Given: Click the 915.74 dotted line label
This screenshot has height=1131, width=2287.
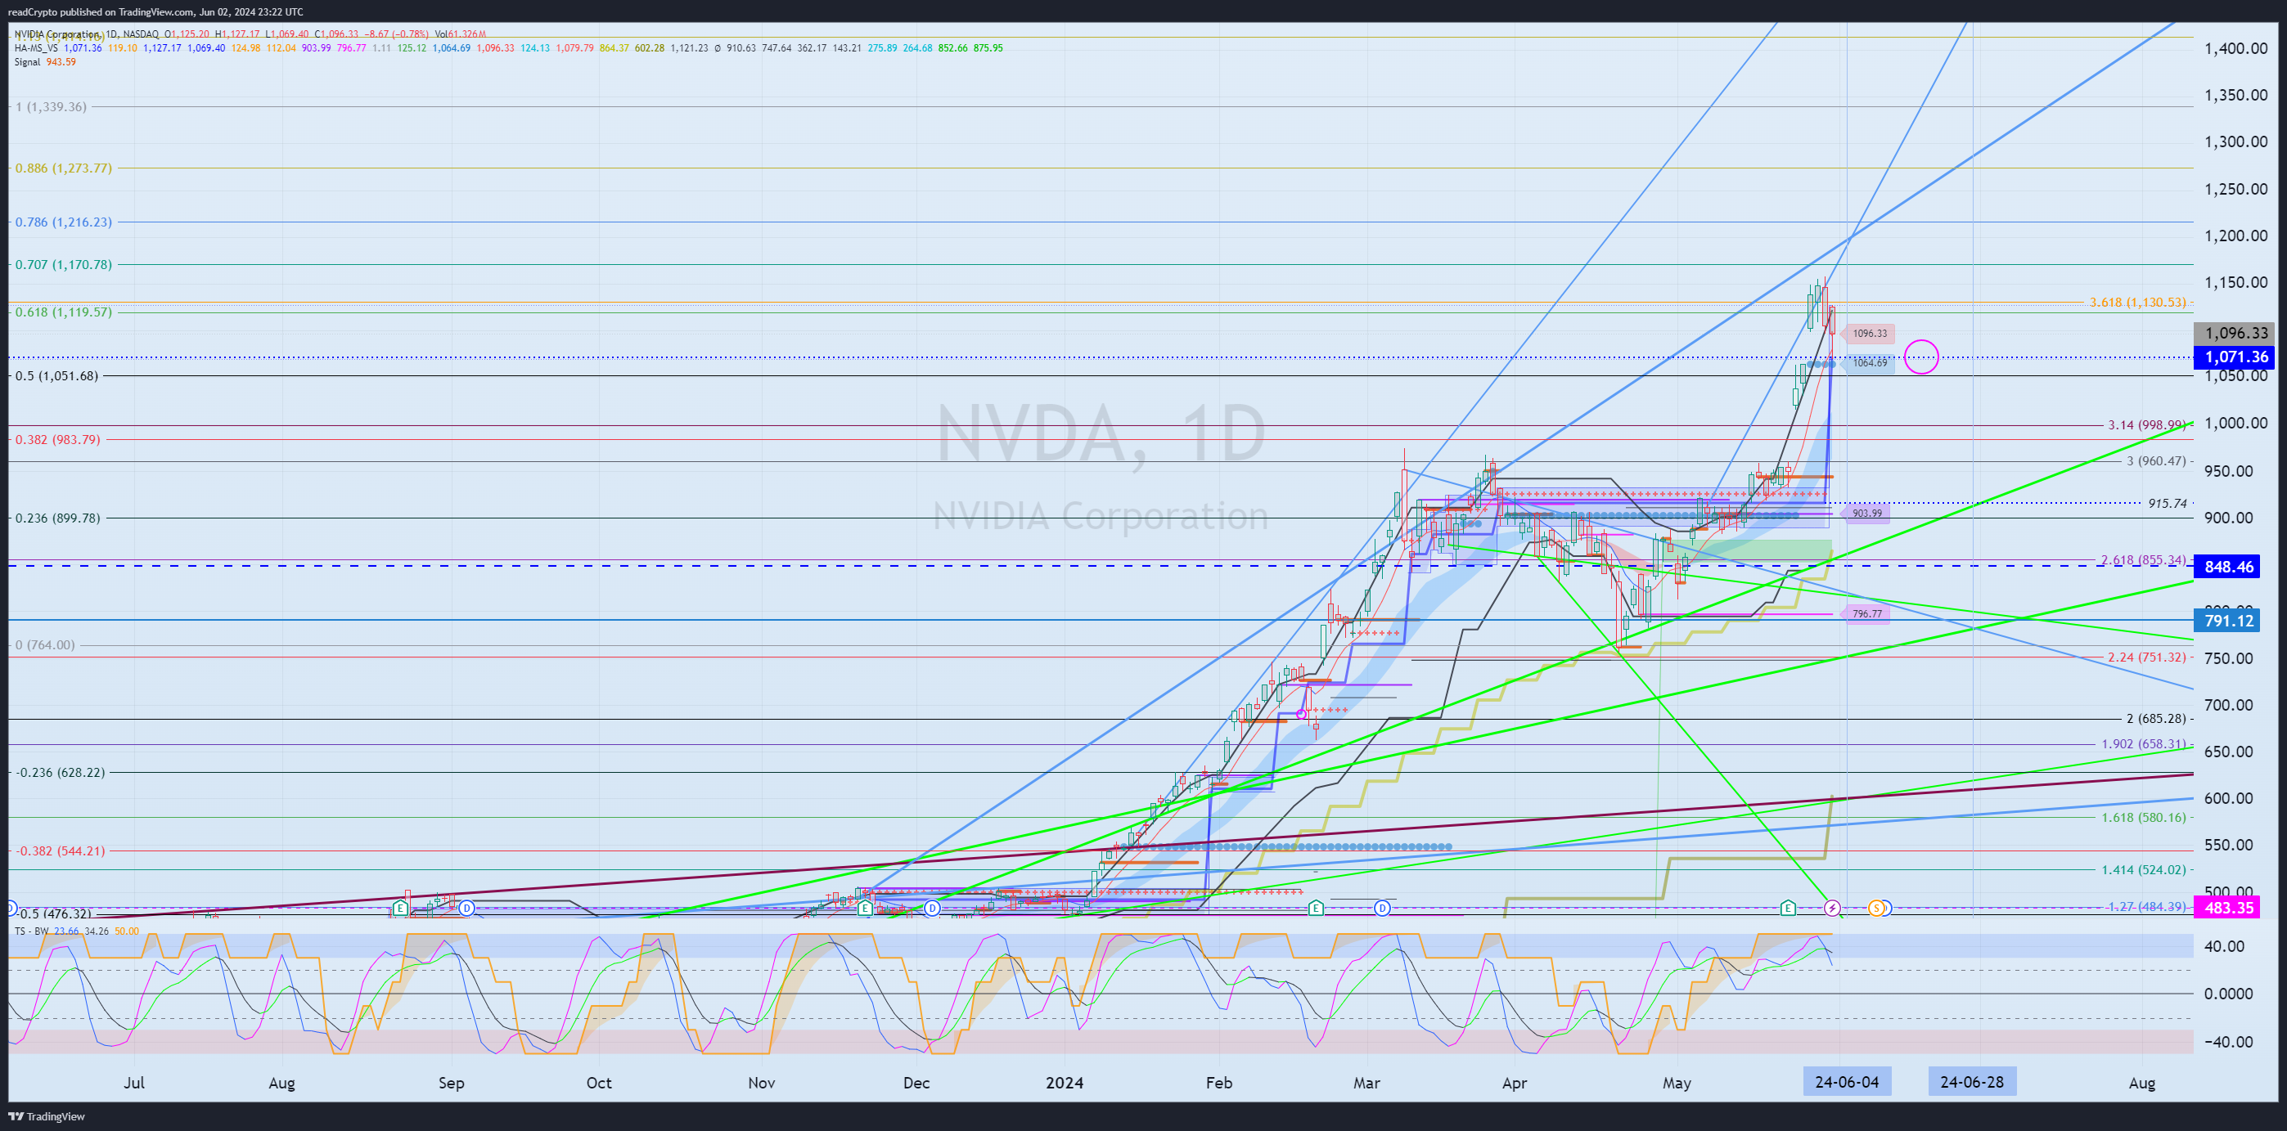Looking at the screenshot, I should click(x=2168, y=504).
